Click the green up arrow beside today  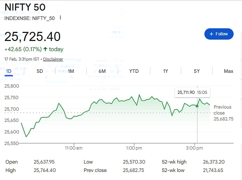coord(45,49)
